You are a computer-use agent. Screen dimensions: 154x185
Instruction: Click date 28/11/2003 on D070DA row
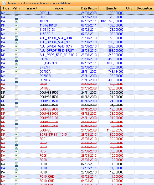click(x=89, y=71)
